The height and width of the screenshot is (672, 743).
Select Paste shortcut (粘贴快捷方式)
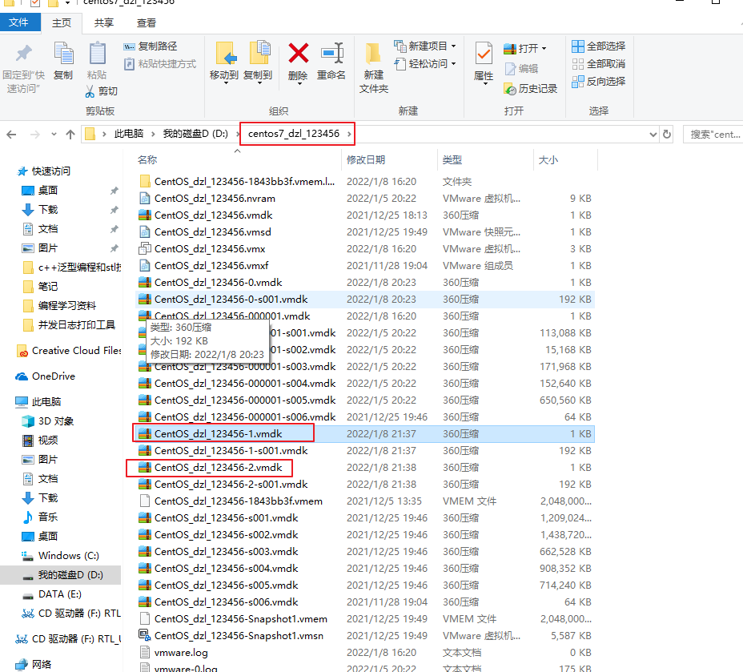[159, 64]
